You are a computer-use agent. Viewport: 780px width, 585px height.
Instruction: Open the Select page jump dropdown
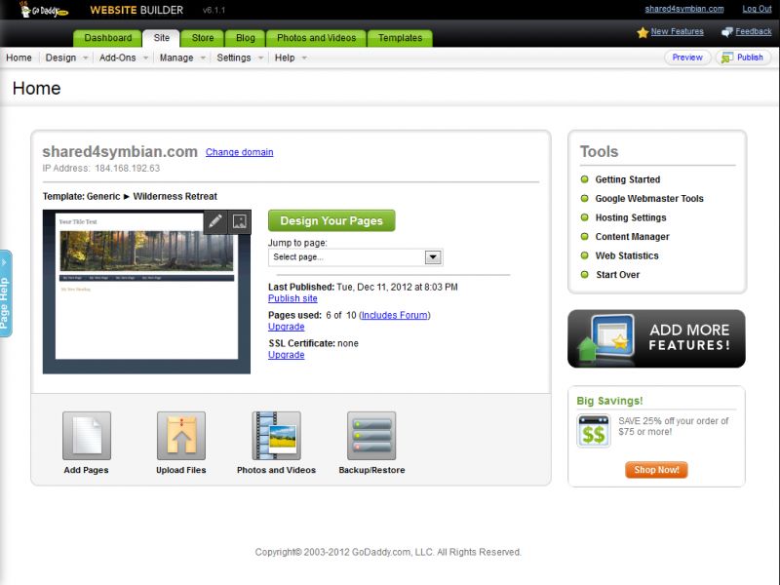click(356, 257)
